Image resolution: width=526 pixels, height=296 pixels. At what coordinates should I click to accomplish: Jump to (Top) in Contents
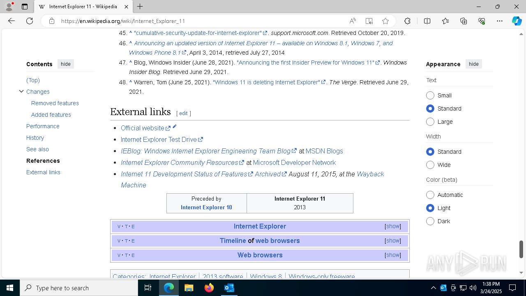[x=33, y=80]
